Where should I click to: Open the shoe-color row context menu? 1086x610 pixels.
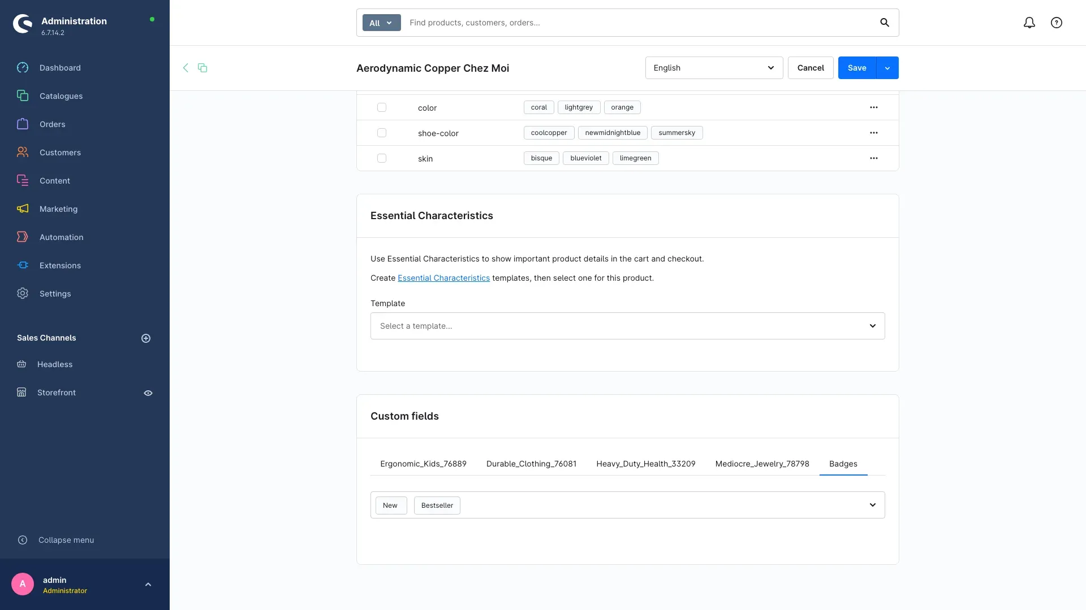(x=874, y=133)
